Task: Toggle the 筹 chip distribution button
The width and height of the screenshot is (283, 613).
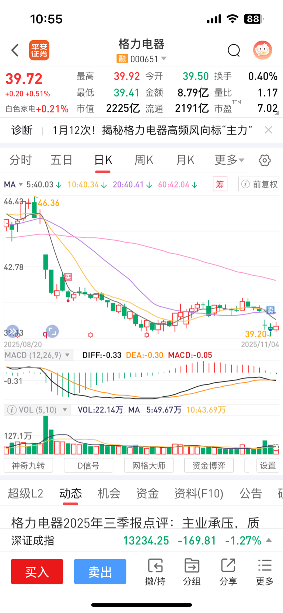Action: click(x=220, y=184)
